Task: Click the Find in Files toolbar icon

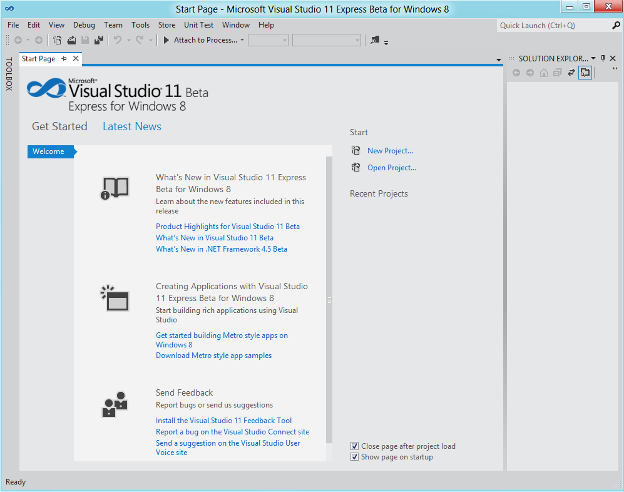Action: 375,40
